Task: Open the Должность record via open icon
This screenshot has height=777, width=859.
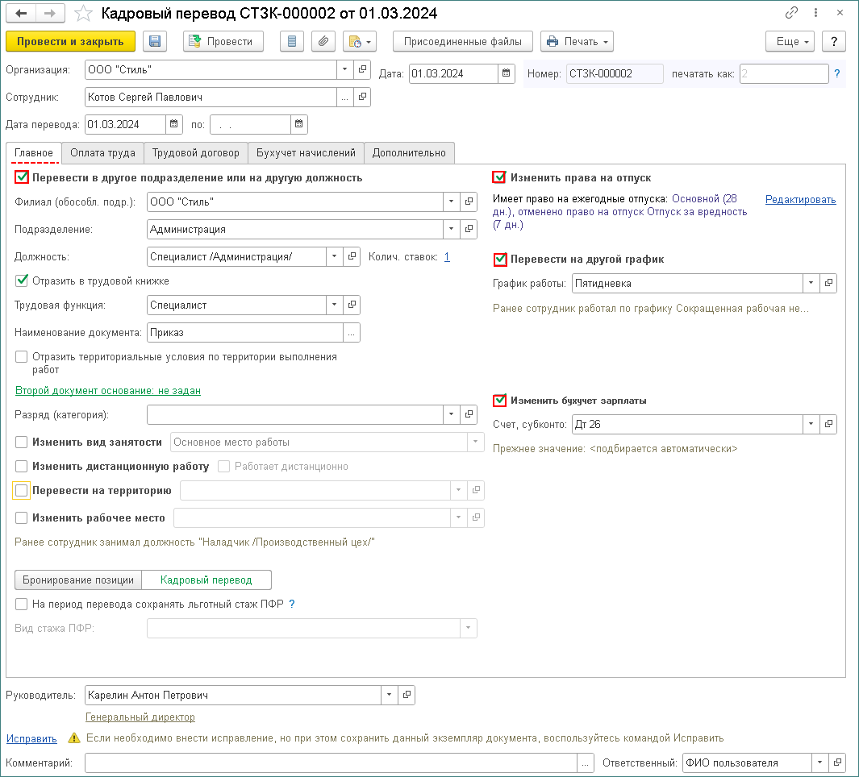Action: (x=352, y=256)
